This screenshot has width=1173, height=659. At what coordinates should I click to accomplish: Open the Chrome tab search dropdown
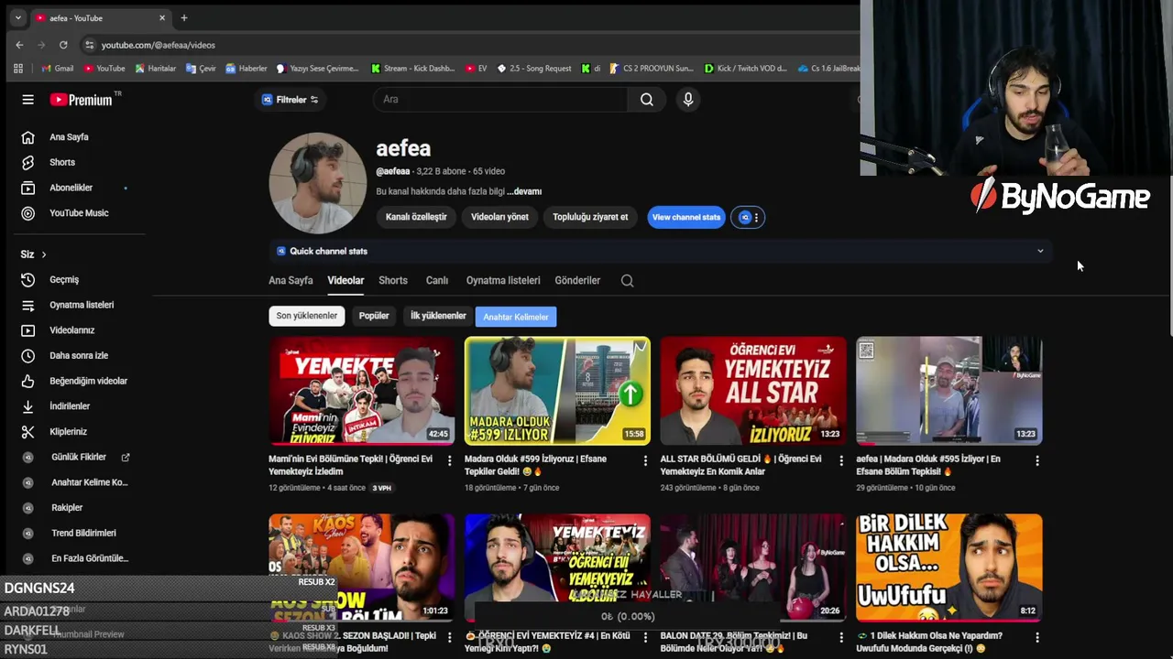pos(17,17)
